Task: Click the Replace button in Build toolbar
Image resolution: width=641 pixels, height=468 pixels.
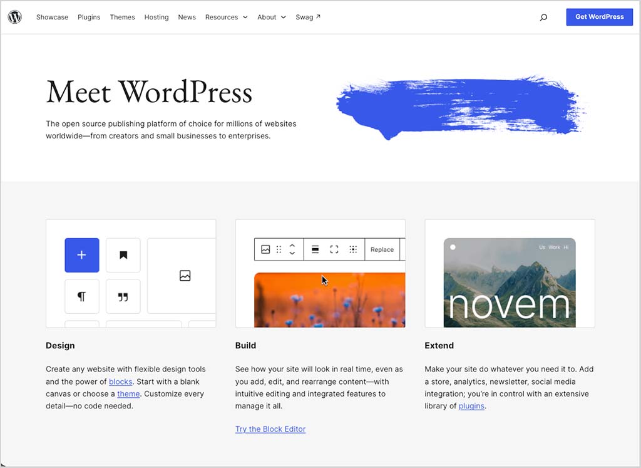Action: [382, 249]
